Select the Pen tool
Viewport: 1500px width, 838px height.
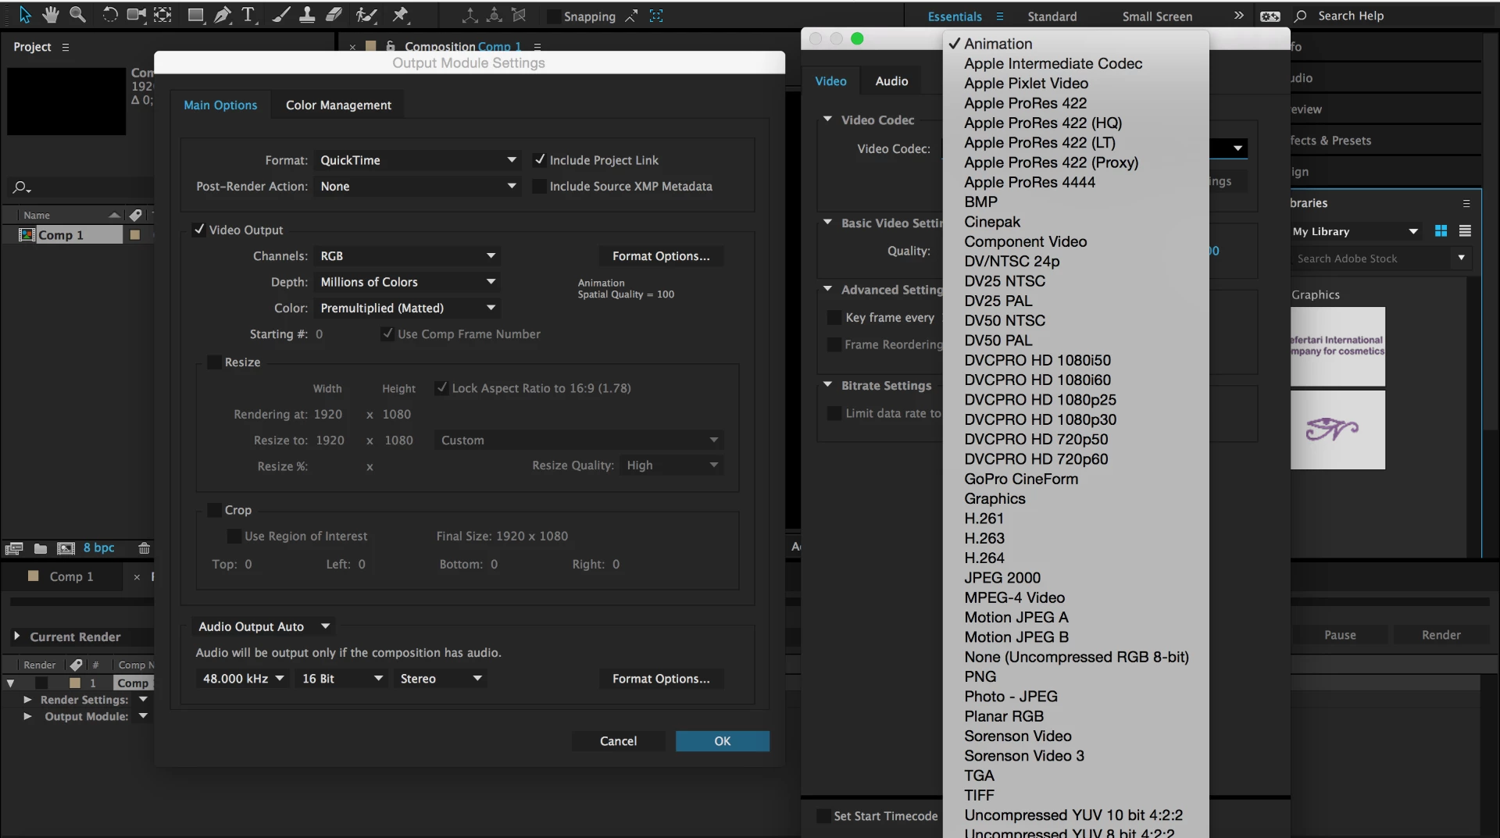tap(222, 15)
